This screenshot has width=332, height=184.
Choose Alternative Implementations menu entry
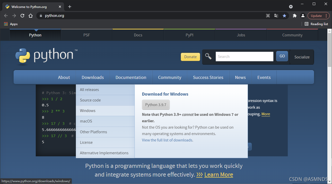pyautogui.click(x=105, y=153)
